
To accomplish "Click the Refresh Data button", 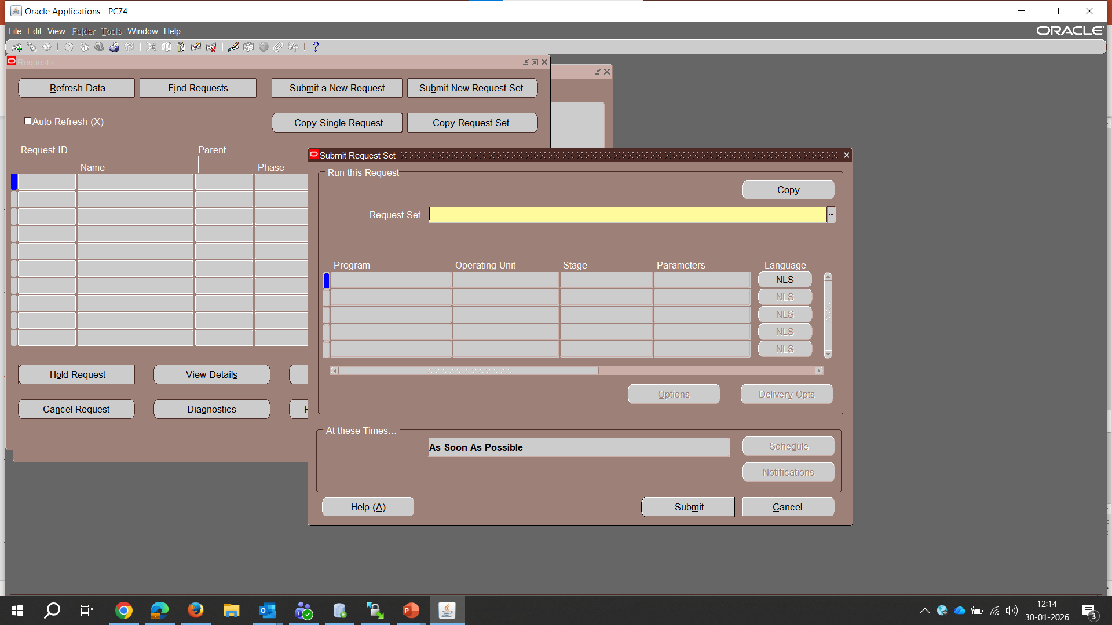I will coord(77,88).
